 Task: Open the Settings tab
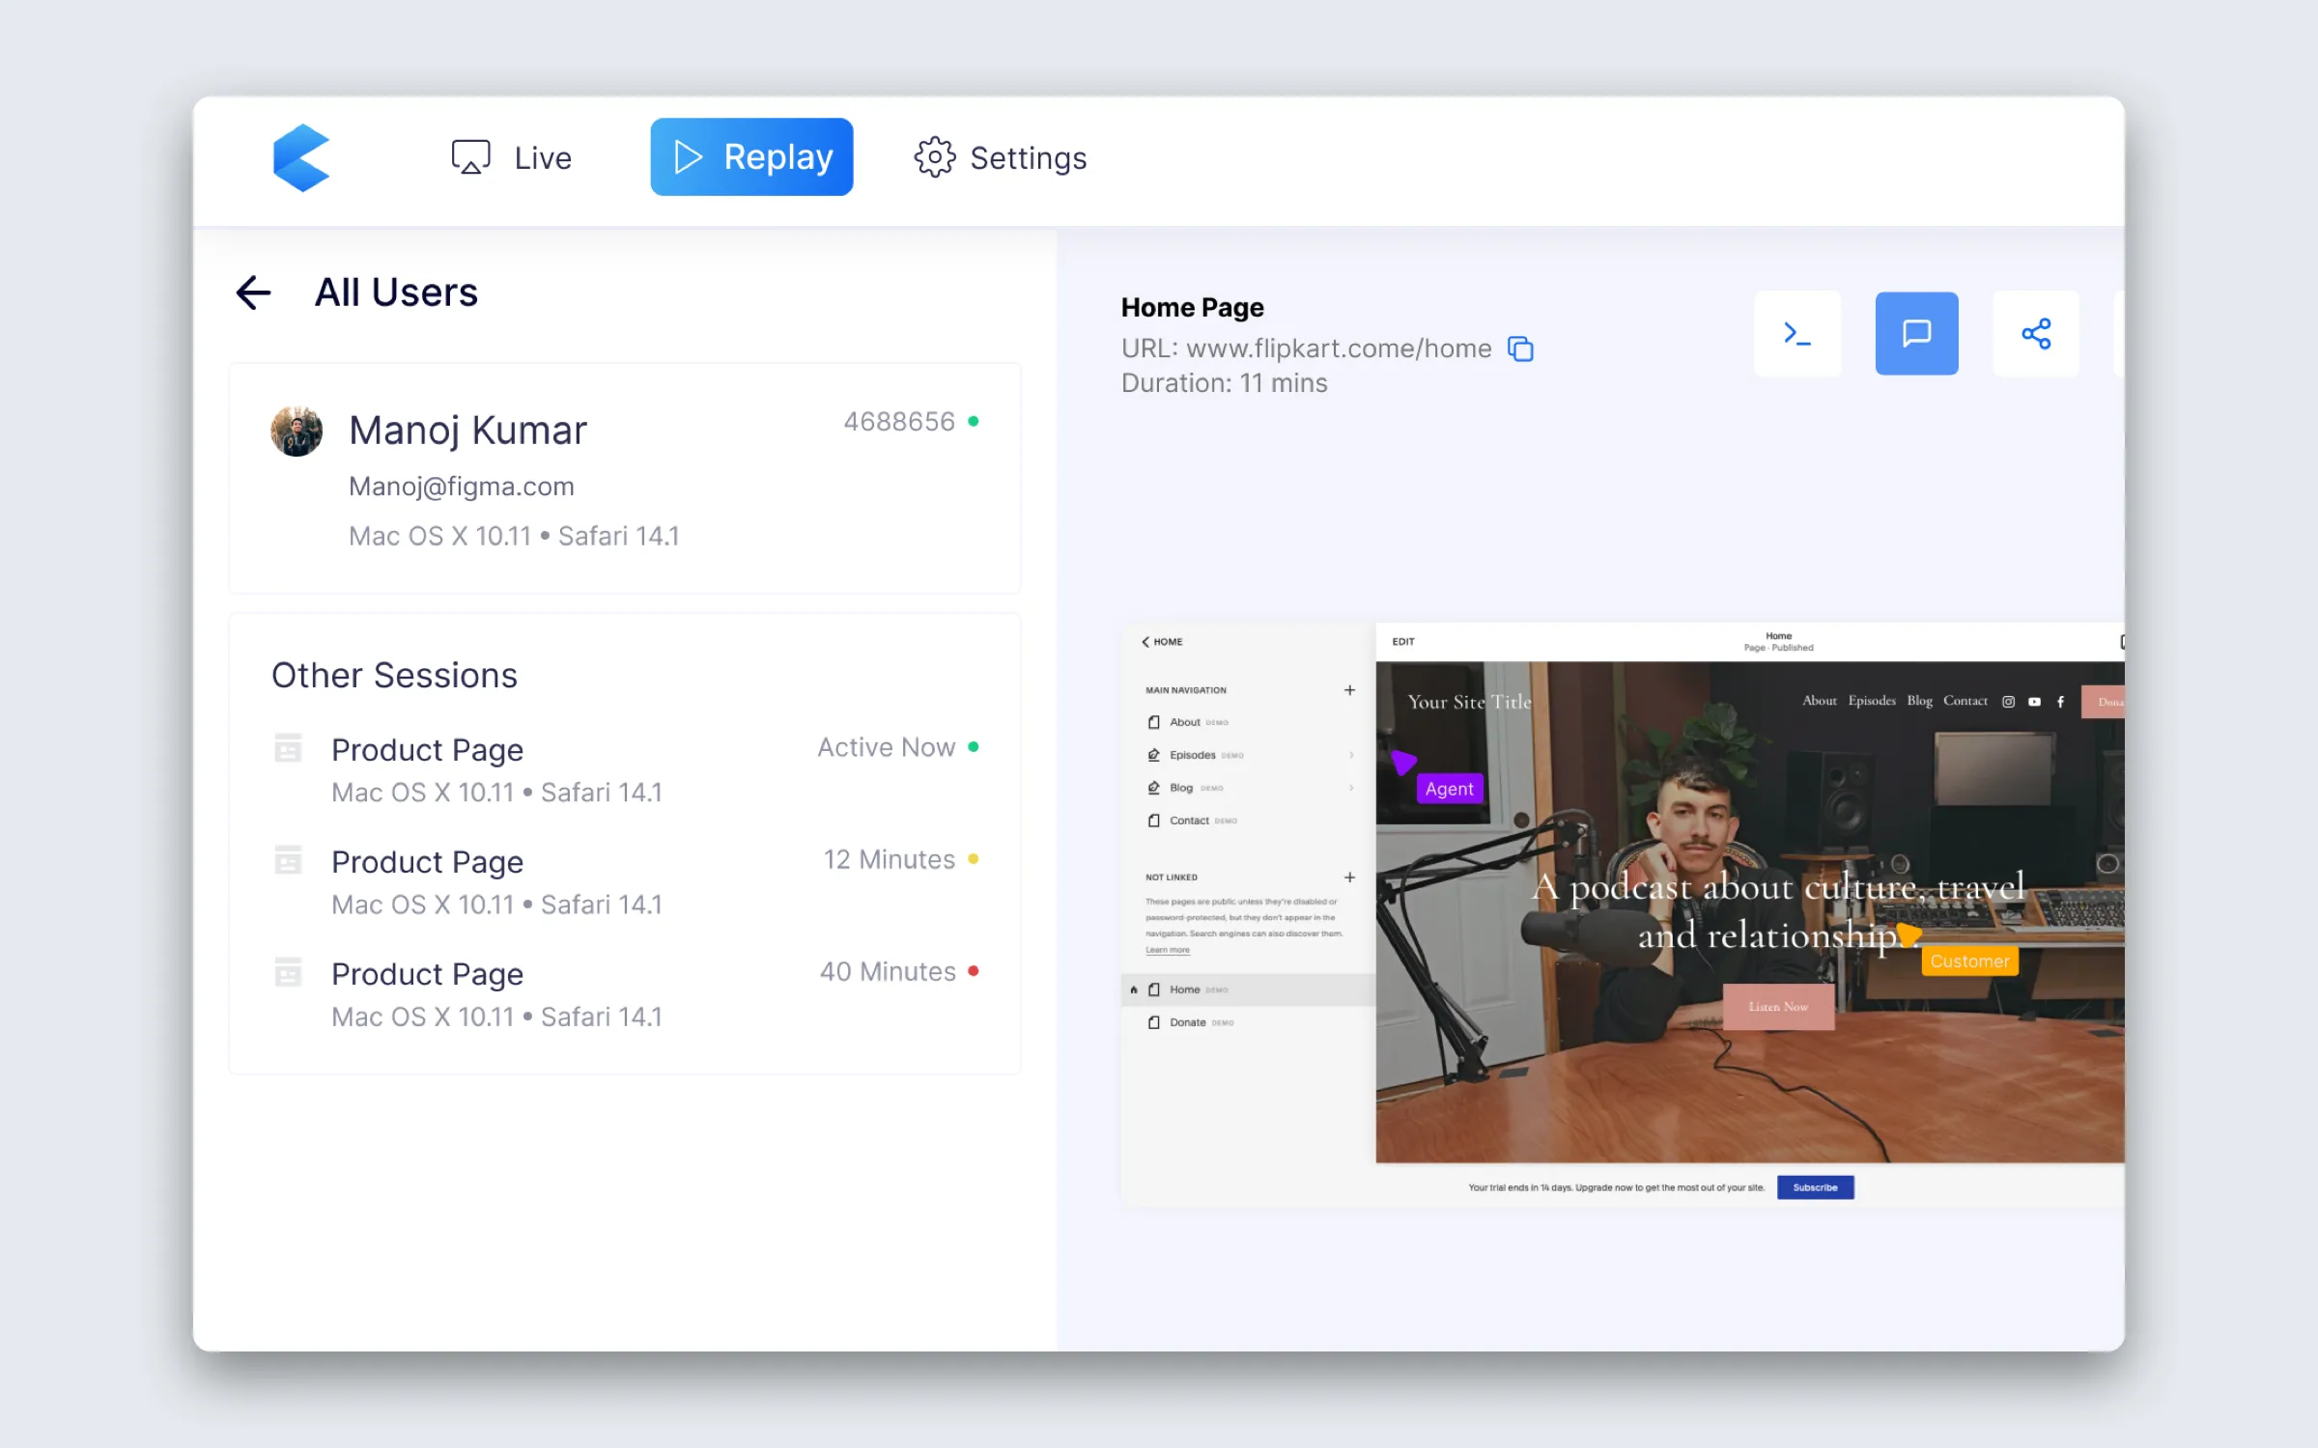click(1001, 157)
